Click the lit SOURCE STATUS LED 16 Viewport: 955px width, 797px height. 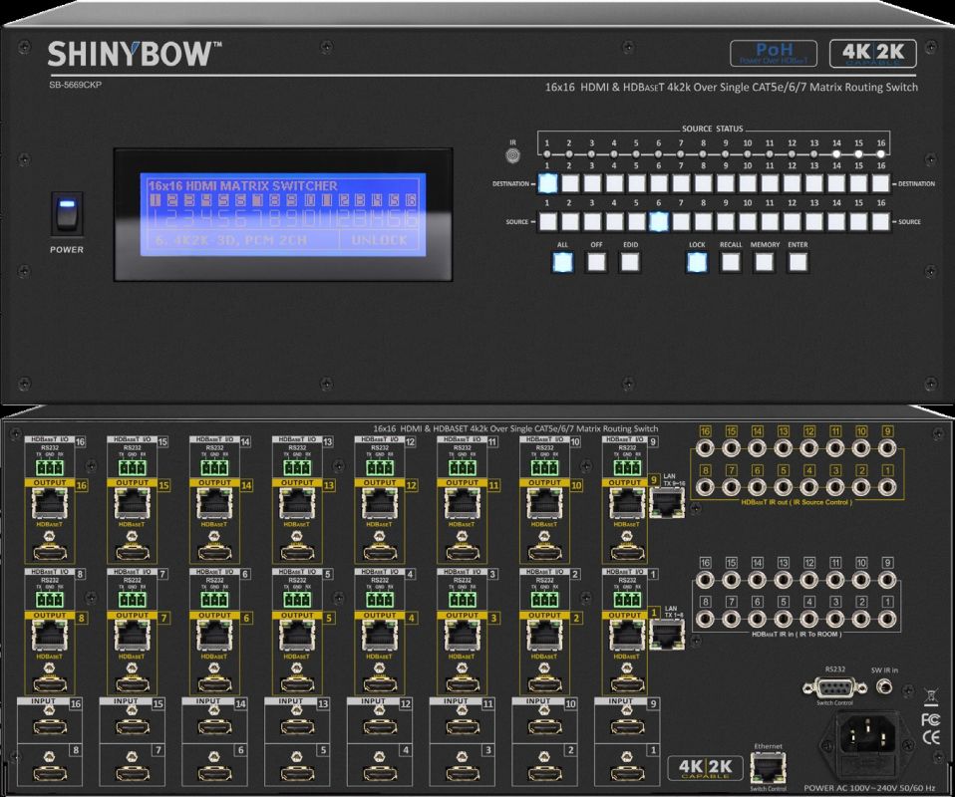tap(880, 154)
